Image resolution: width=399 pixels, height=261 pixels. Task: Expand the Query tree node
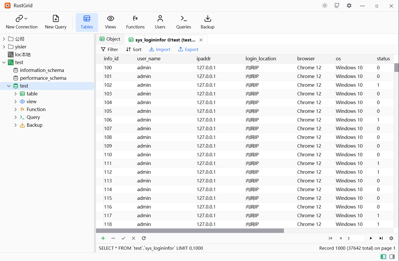(x=15, y=117)
